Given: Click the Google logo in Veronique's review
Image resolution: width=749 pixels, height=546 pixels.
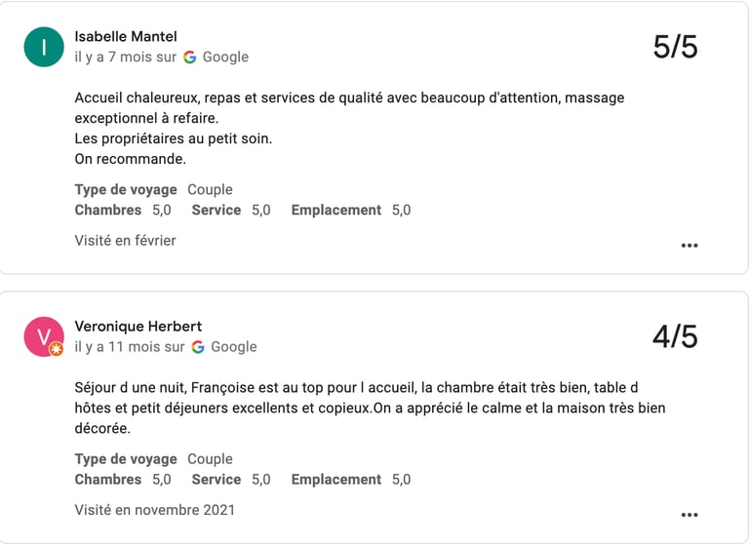Looking at the screenshot, I should (x=198, y=346).
